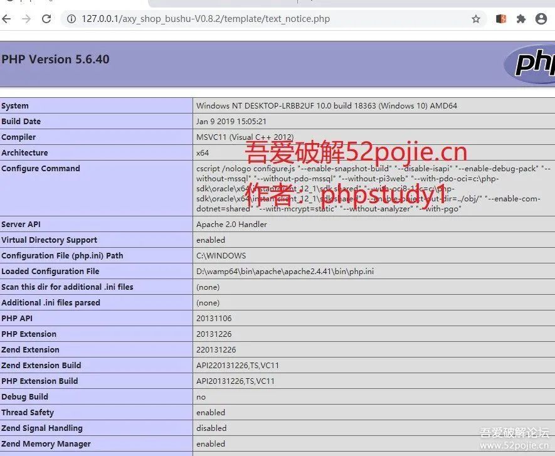Viewport: 555px width, 456px height.
Task: Open the Extensions puzzle-piece menu
Action: pos(521,19)
